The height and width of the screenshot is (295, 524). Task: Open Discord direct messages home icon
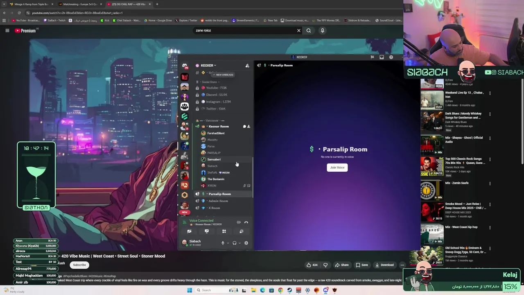[x=185, y=66]
